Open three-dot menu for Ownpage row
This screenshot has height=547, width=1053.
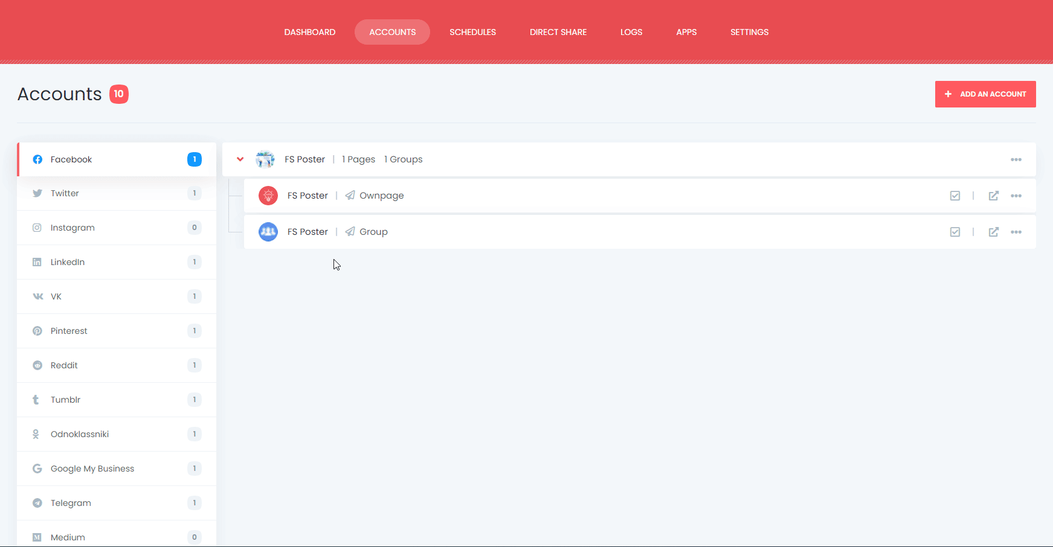(1016, 196)
